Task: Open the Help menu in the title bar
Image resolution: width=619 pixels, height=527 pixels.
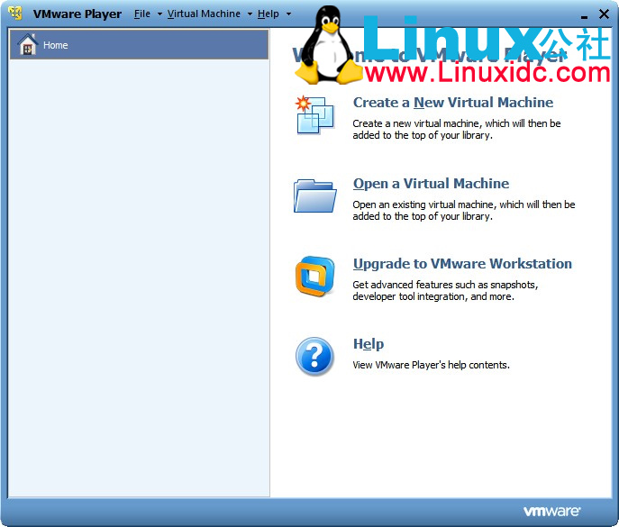Action: 269,14
